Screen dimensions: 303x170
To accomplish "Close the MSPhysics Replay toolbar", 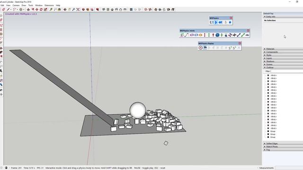I will point(240,43).
